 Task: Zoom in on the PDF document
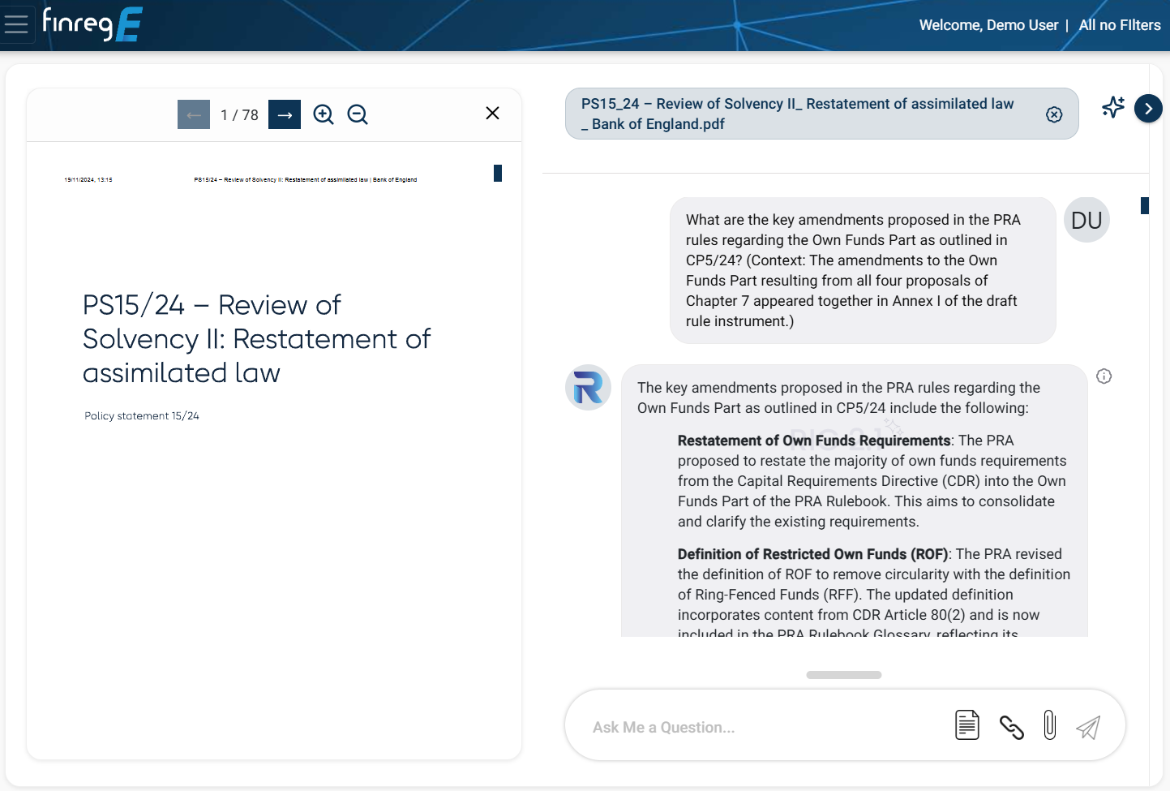pyautogui.click(x=324, y=114)
